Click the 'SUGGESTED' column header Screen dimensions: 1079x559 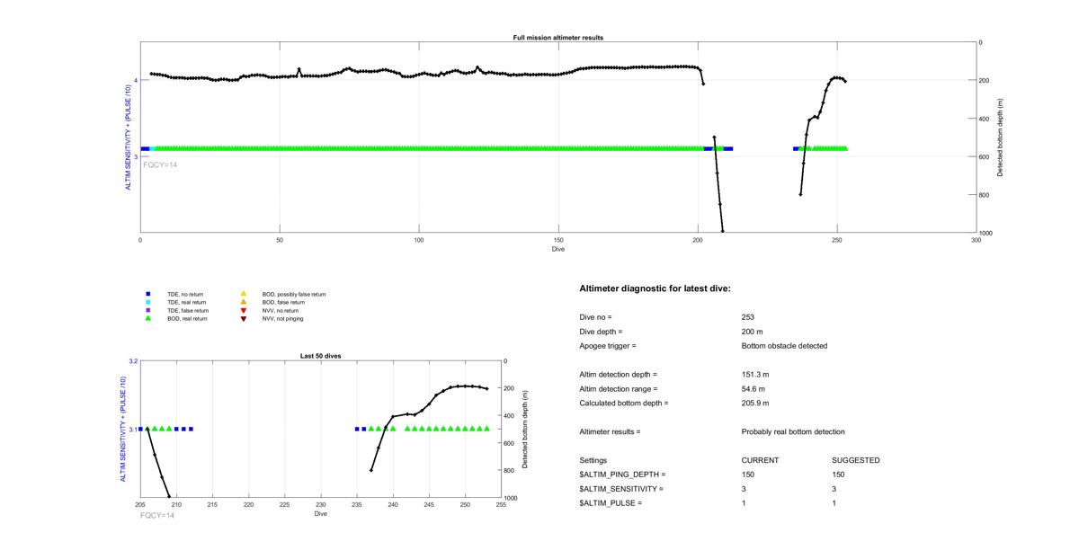click(x=856, y=461)
